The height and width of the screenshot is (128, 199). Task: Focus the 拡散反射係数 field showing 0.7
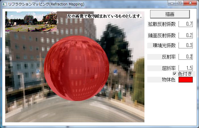tap(186, 24)
